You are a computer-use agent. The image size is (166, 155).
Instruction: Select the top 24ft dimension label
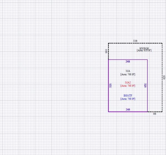tap(128, 61)
